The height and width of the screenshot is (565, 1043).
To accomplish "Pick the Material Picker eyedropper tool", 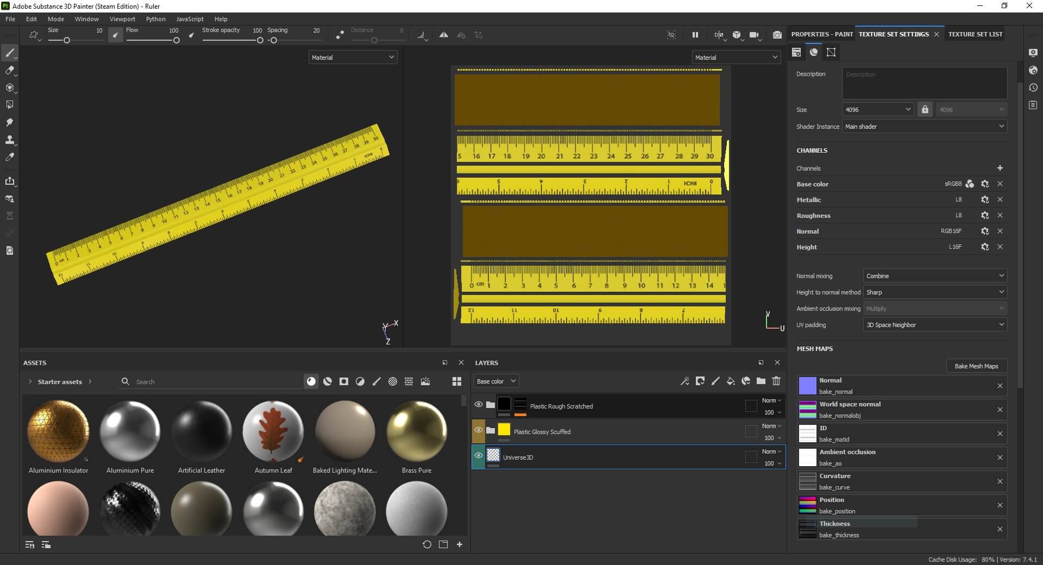I will 9,157.
